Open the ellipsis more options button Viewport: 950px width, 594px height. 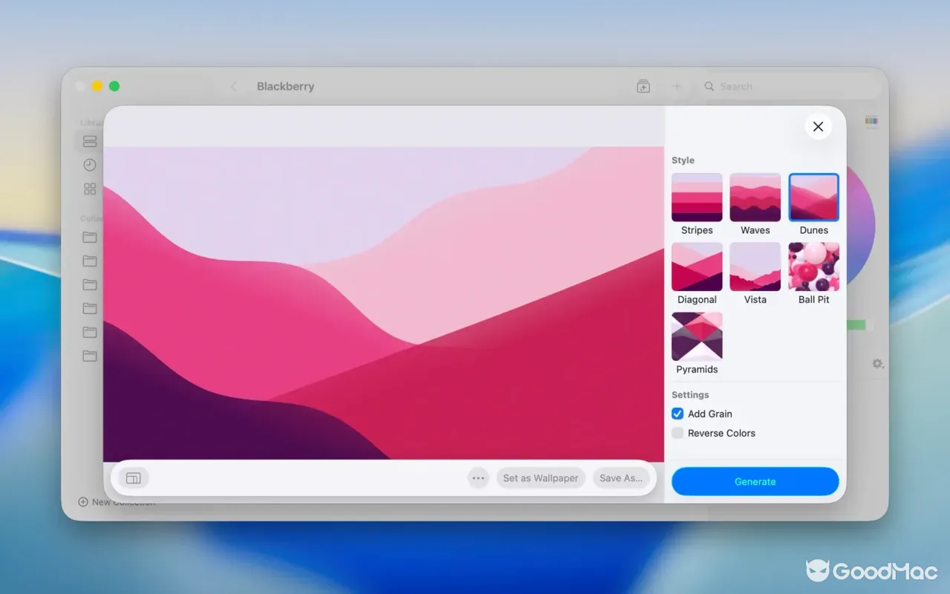(479, 478)
